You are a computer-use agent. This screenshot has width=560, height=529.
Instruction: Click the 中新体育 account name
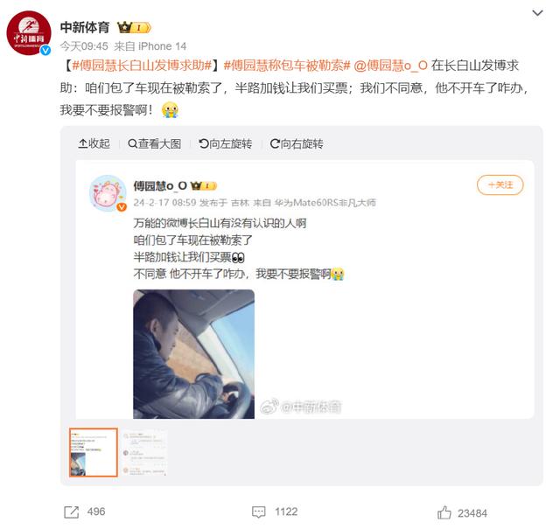click(x=85, y=27)
